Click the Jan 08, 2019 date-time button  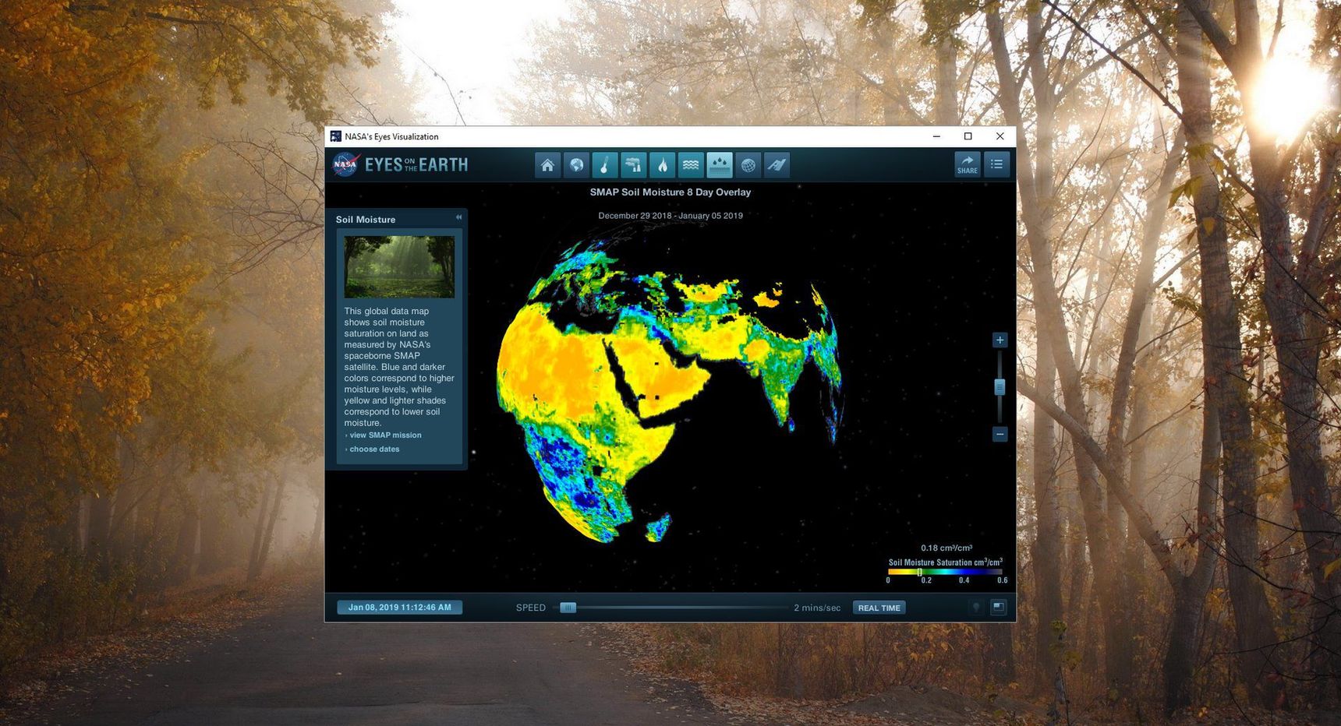pos(400,608)
